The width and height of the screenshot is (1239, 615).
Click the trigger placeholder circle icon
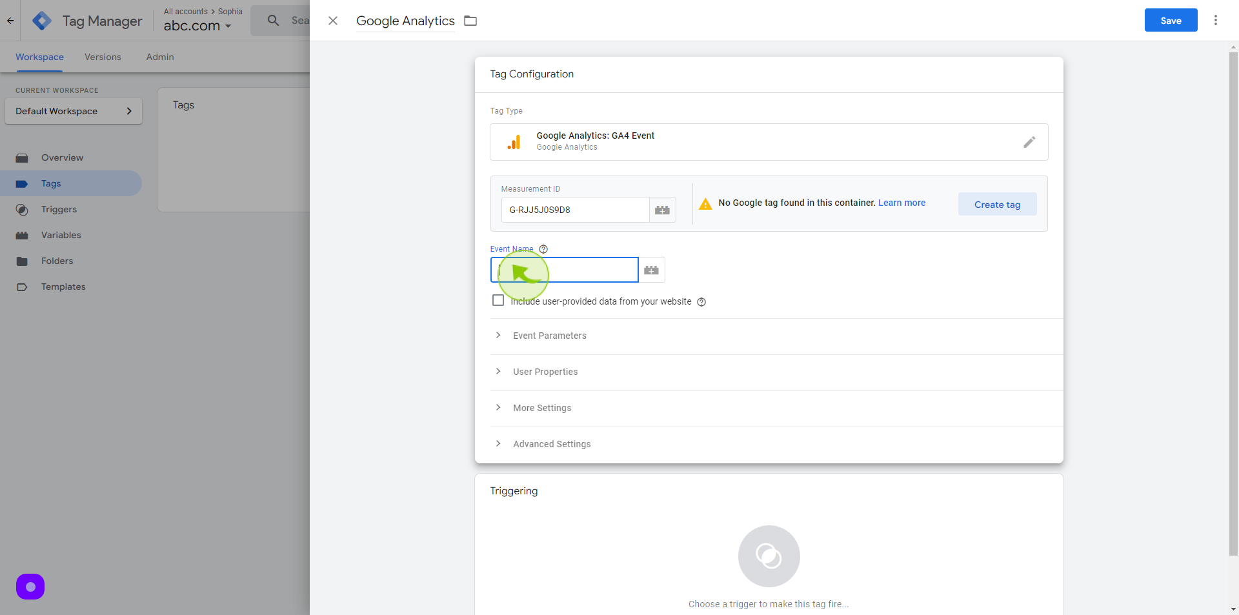(769, 556)
